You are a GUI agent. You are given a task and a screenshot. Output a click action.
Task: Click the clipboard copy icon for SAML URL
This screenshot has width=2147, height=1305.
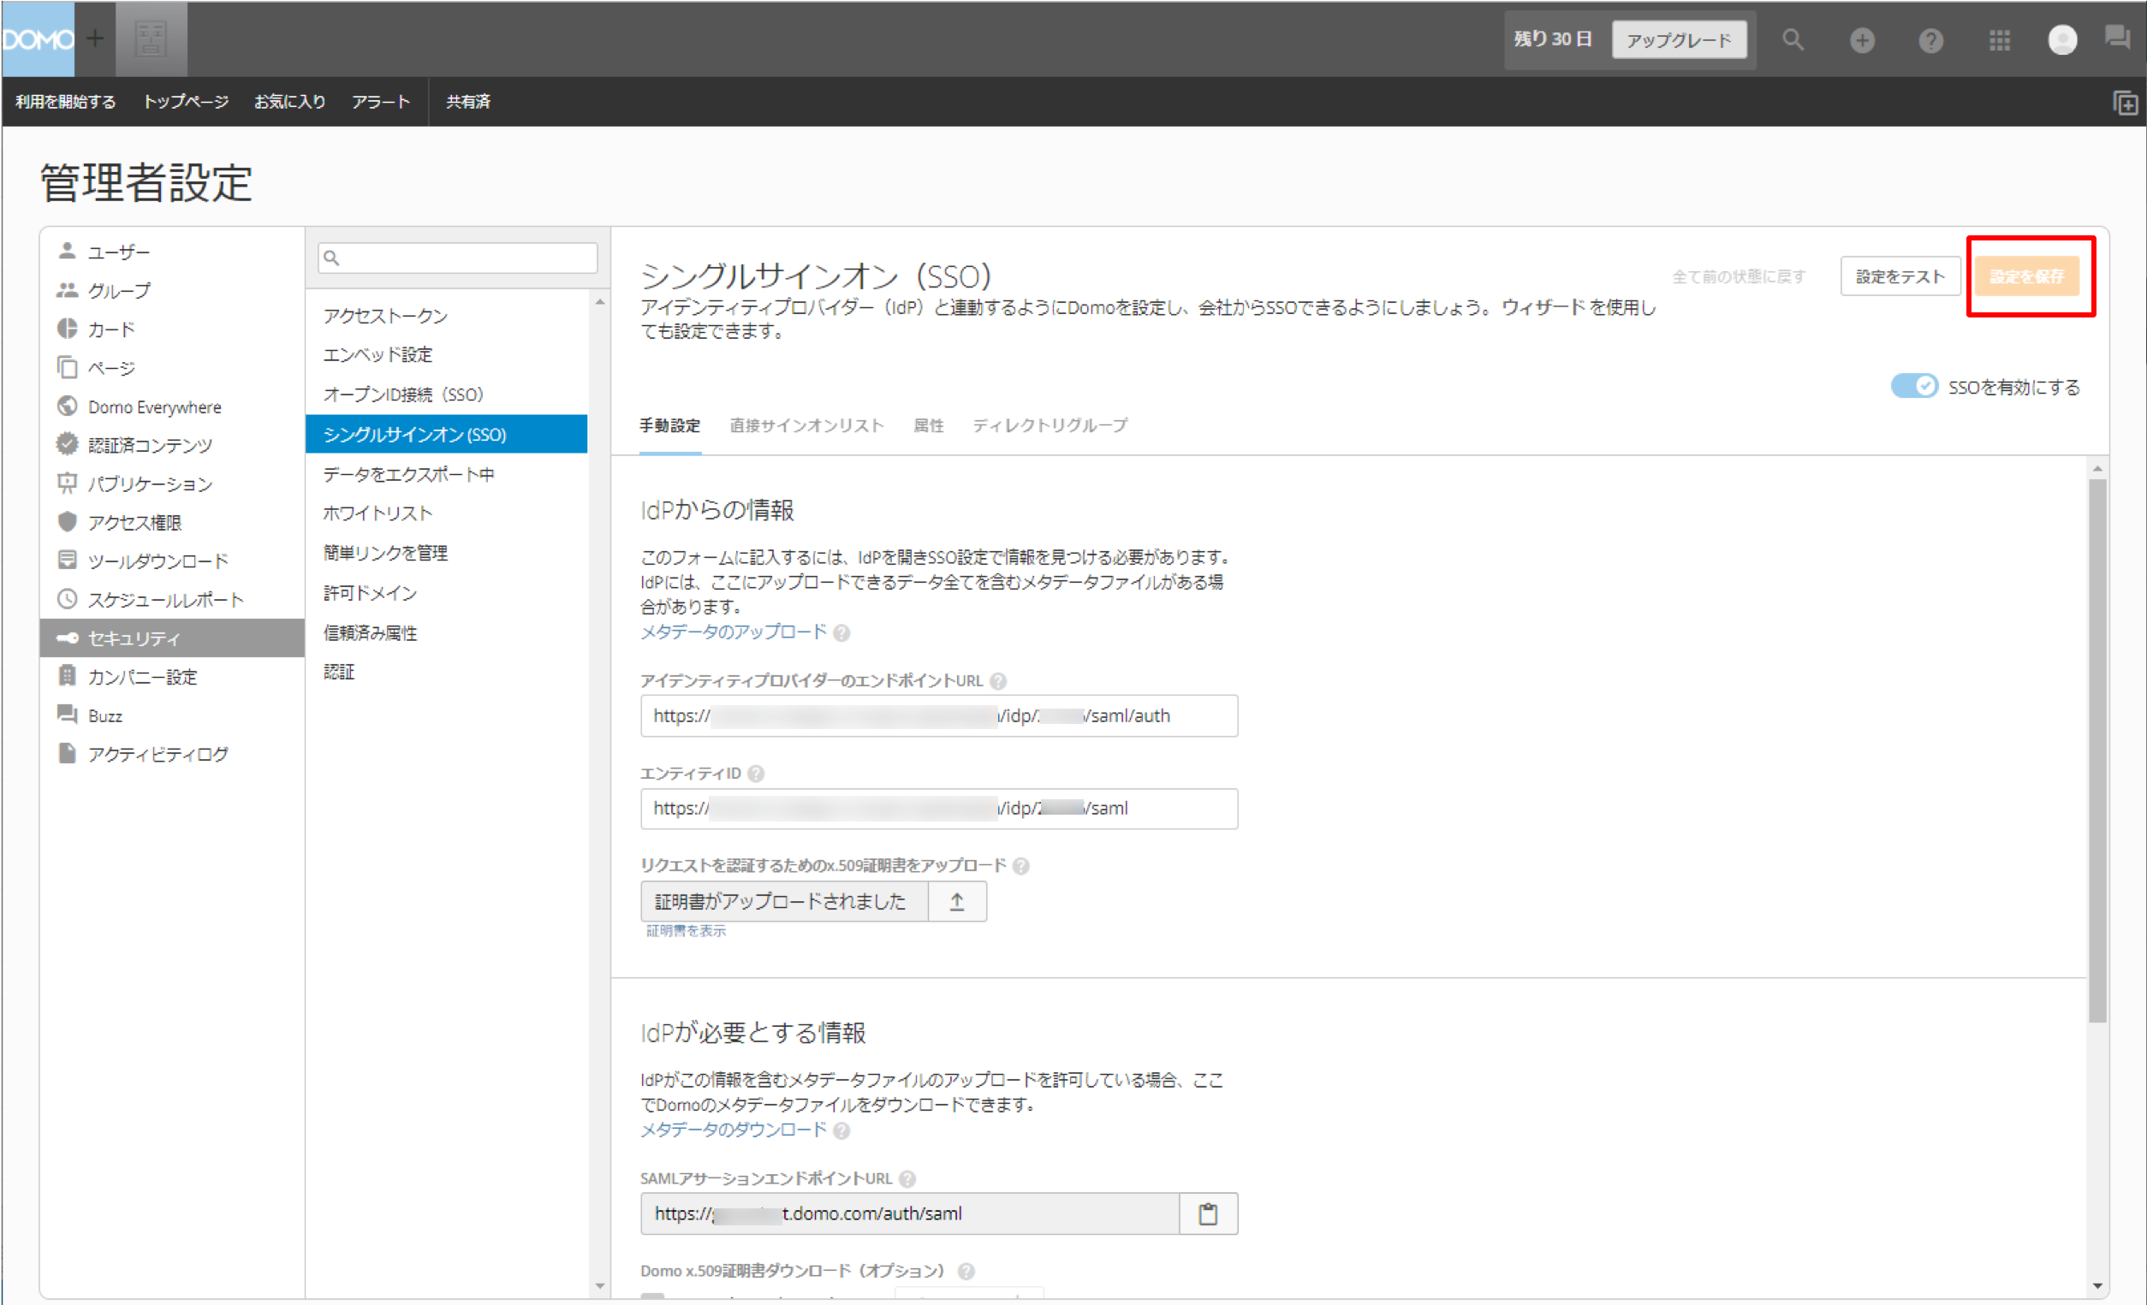coord(1208,1213)
